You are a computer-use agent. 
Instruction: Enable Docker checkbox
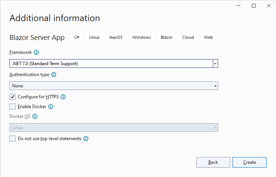[x=12, y=107]
